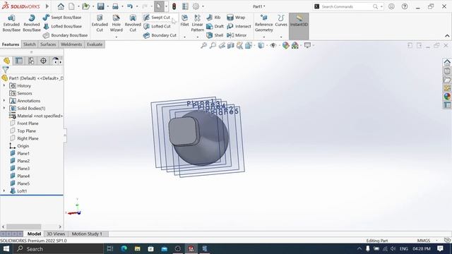Select the Extruded Boss/Base tool

click(x=11, y=23)
